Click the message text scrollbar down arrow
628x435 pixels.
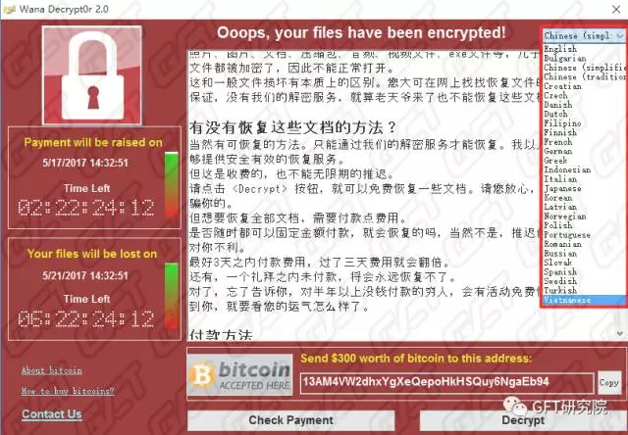(x=620, y=333)
